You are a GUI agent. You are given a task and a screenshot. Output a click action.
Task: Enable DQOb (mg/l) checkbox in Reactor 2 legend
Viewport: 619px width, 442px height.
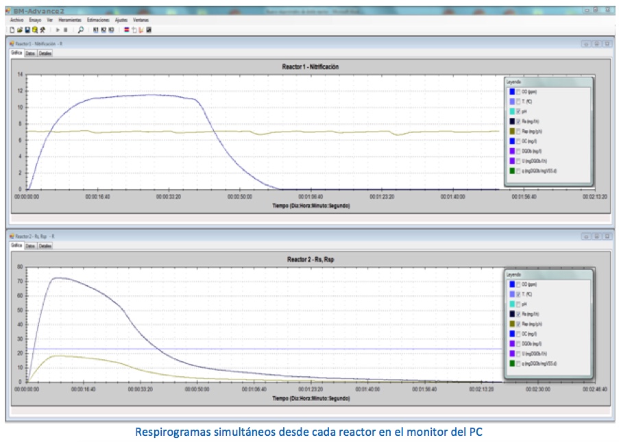pyautogui.click(x=518, y=344)
